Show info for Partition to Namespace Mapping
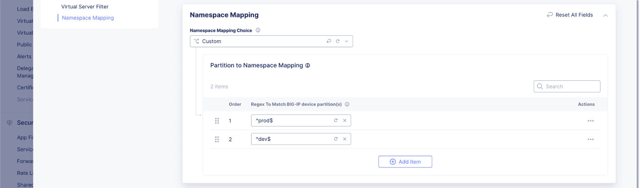This screenshot has height=188, width=640. click(308, 66)
